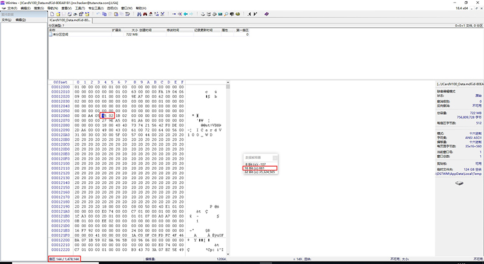The height and width of the screenshot is (264, 484).
Task: Open the 文件(F) menu in menu bar
Action: [x=12, y=8]
